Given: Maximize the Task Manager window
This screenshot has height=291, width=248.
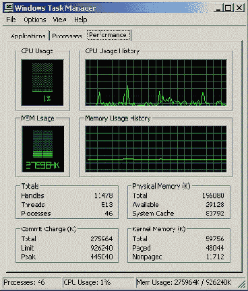Looking at the screenshot, I should [x=228, y=8].
